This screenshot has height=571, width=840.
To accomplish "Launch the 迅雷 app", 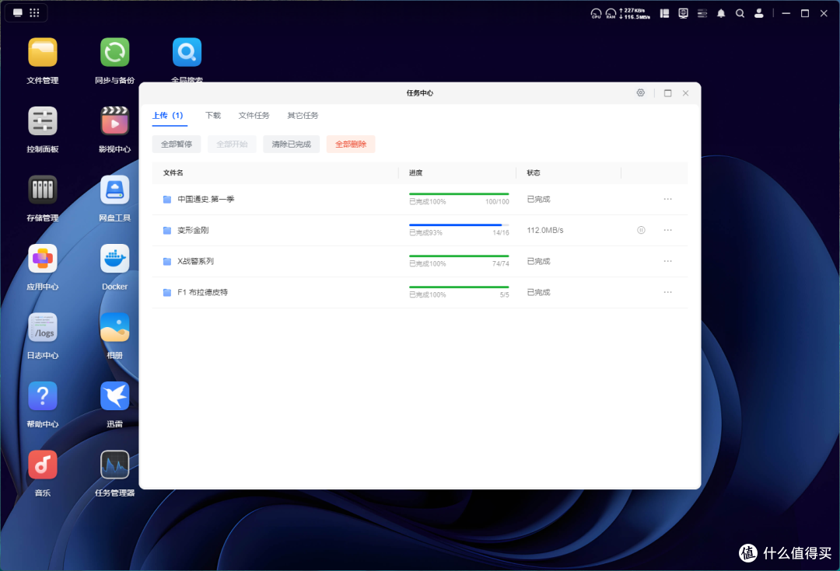I will click(114, 396).
